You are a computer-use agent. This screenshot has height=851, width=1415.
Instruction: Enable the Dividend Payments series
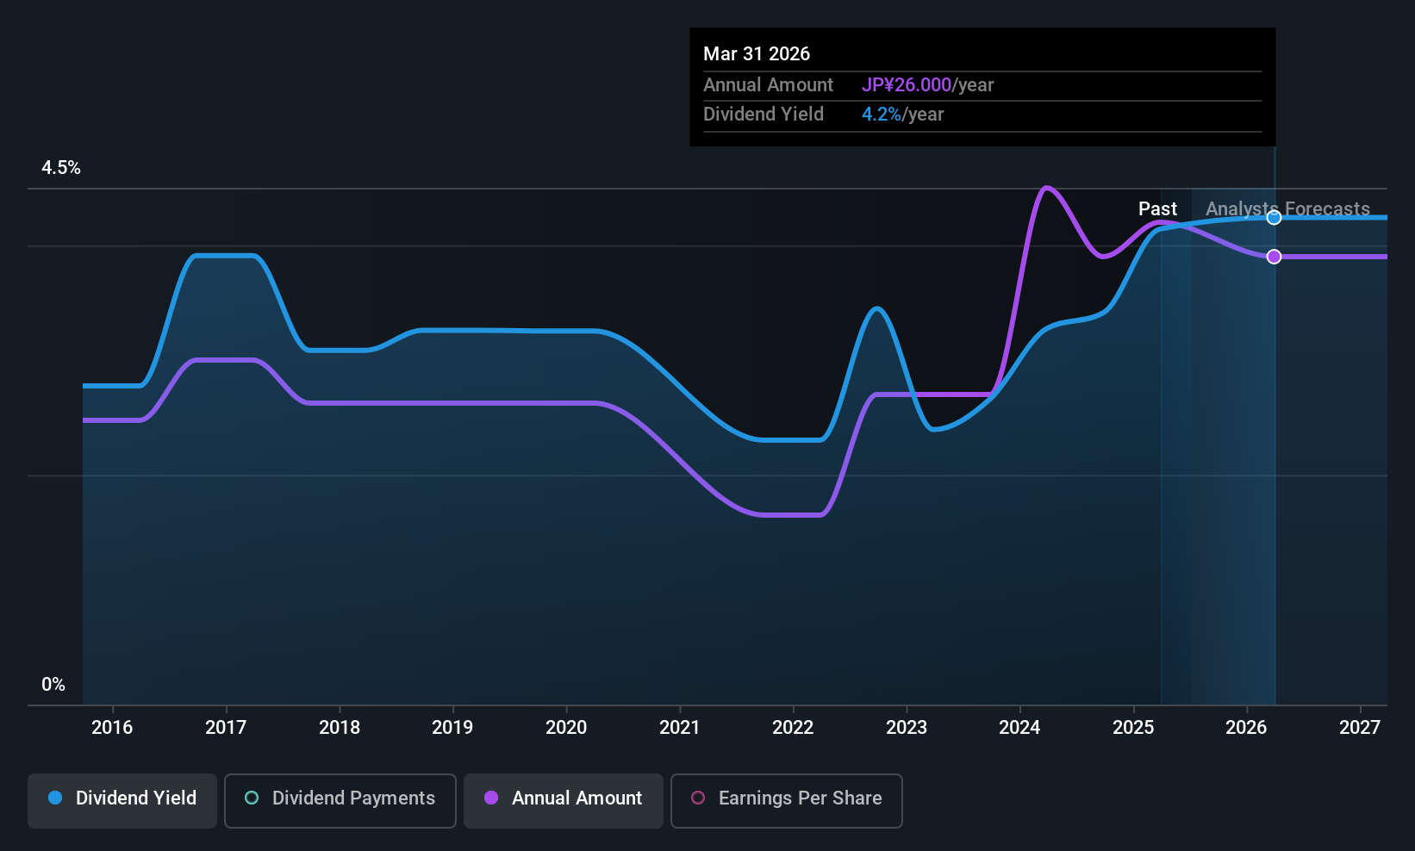click(340, 801)
